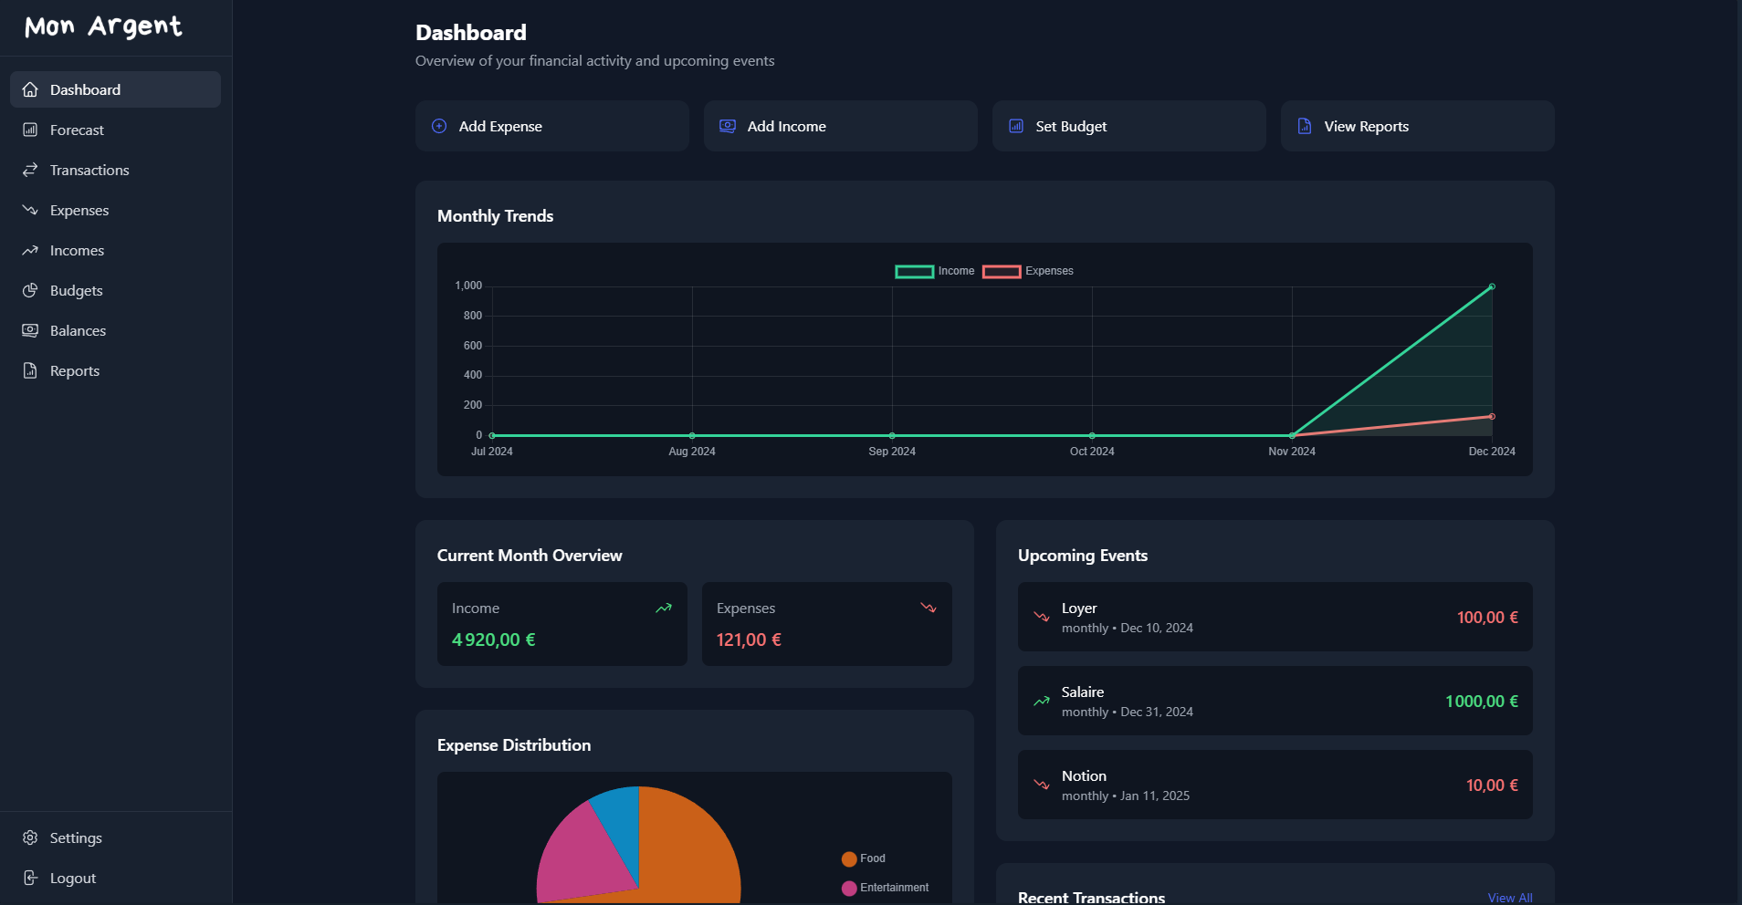Toggle the Income legend in Monthly Trends
This screenshot has height=905, width=1742.
(x=935, y=271)
